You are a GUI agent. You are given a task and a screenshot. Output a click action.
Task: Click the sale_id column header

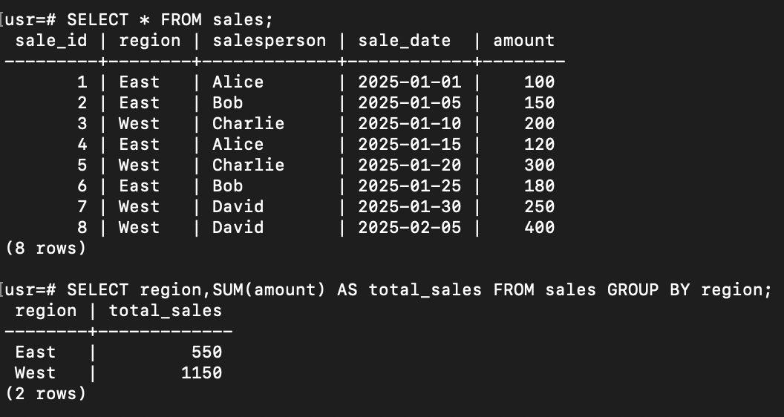(51, 41)
